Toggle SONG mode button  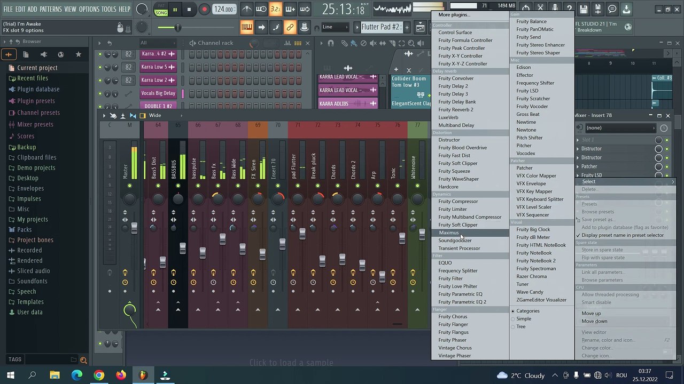point(161,12)
